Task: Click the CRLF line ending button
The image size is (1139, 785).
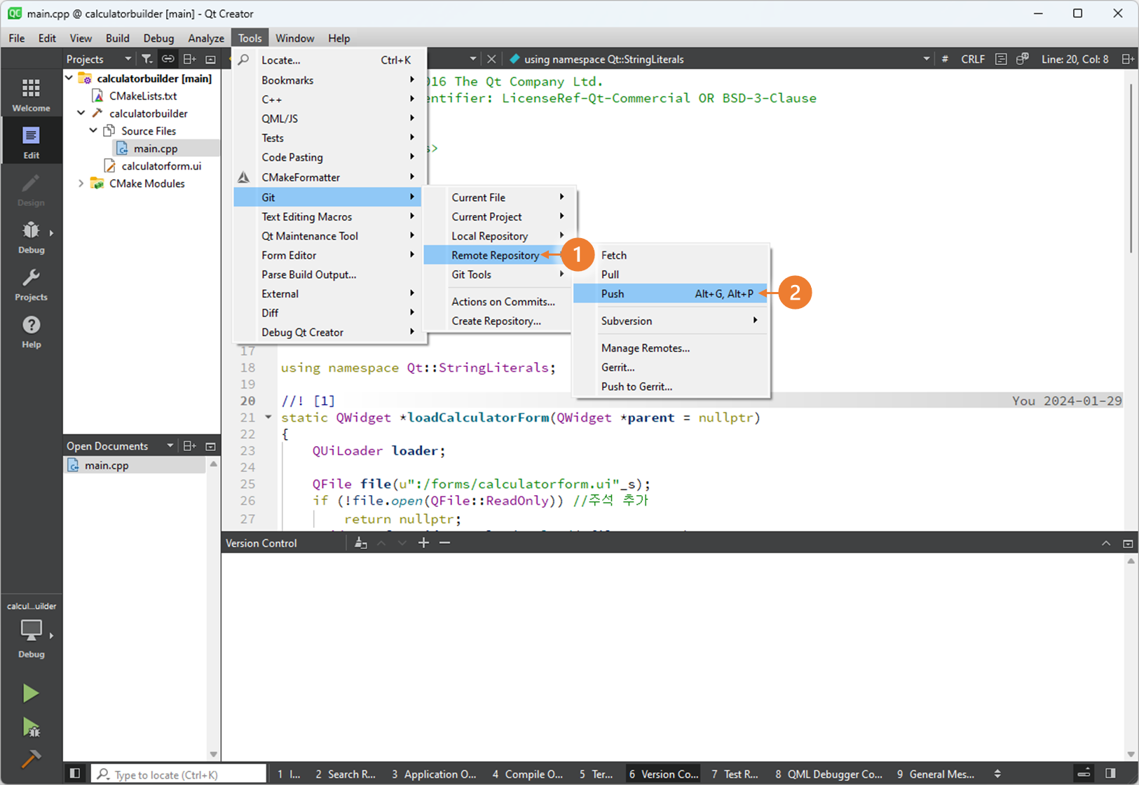Action: (973, 59)
